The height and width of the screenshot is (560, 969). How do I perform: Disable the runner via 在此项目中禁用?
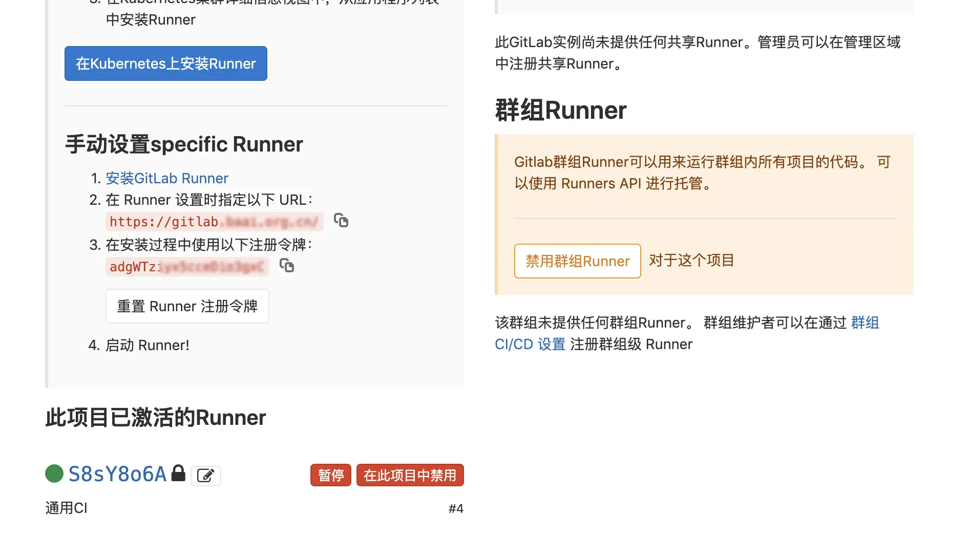coord(410,475)
